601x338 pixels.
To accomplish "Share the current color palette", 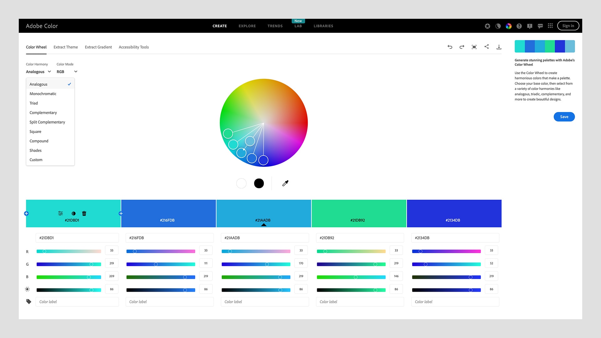I will click(x=486, y=46).
